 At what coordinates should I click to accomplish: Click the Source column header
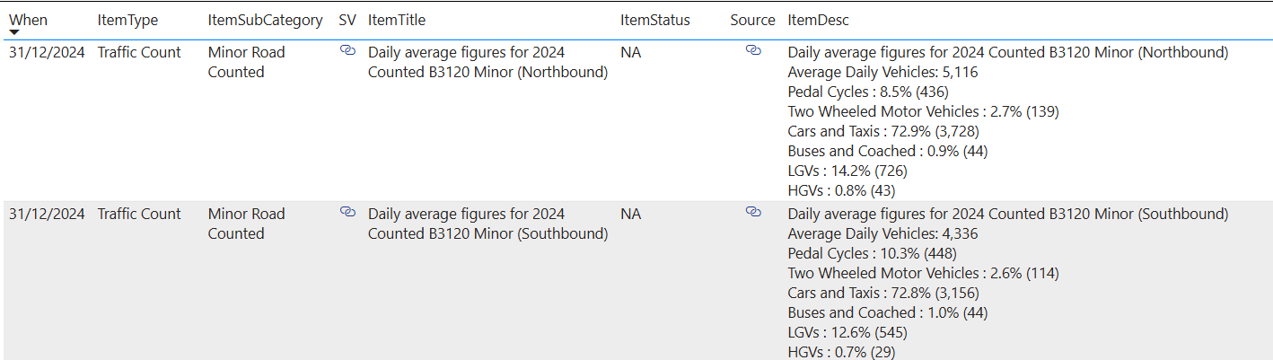pos(752,20)
